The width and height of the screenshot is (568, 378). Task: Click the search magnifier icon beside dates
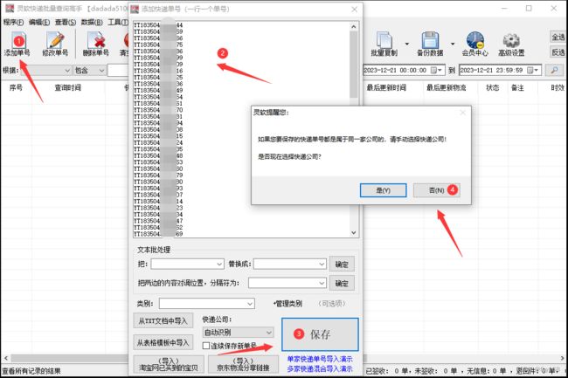[x=554, y=70]
